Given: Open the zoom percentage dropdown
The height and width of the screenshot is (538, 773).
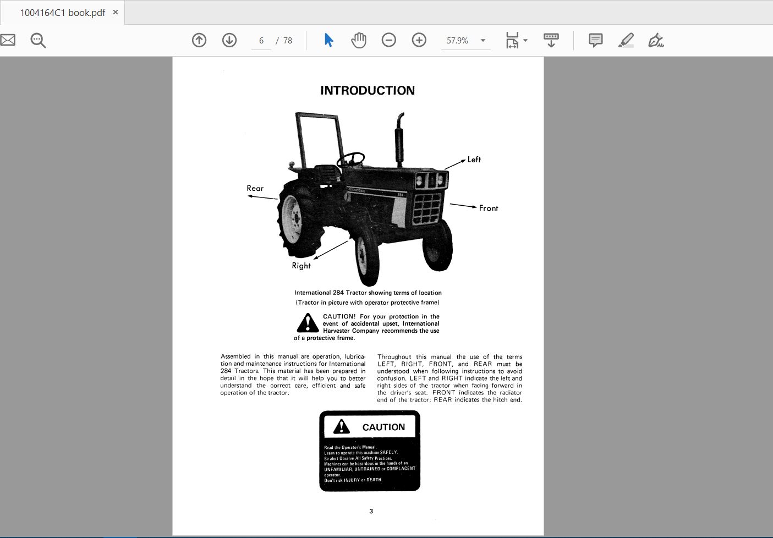Looking at the screenshot, I should pyautogui.click(x=483, y=40).
